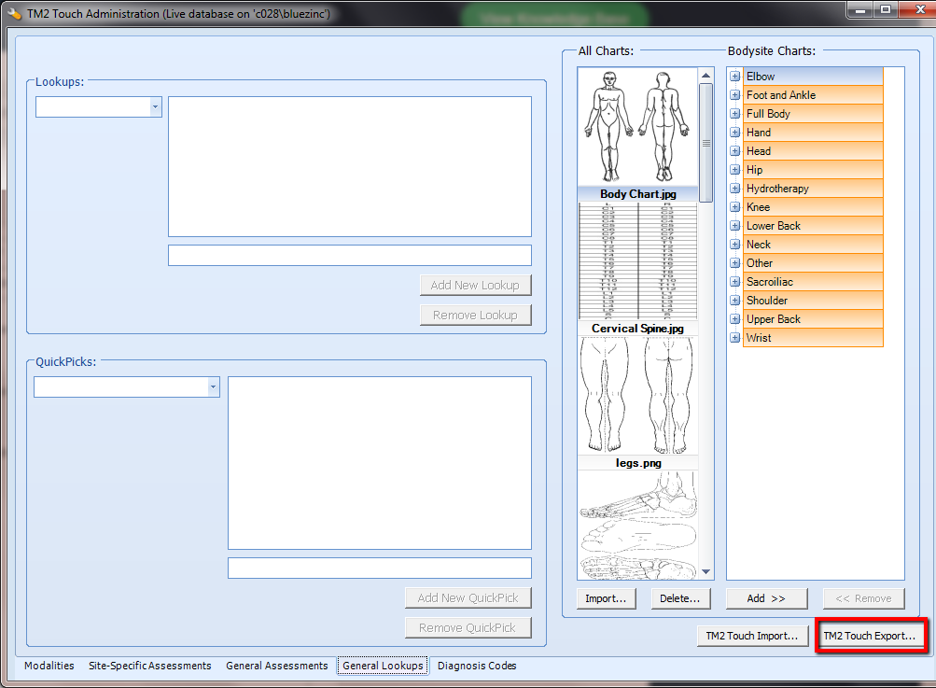Select the legs.png chart thumbnail
Image resolution: width=936 pixels, height=688 pixels.
pyautogui.click(x=637, y=403)
